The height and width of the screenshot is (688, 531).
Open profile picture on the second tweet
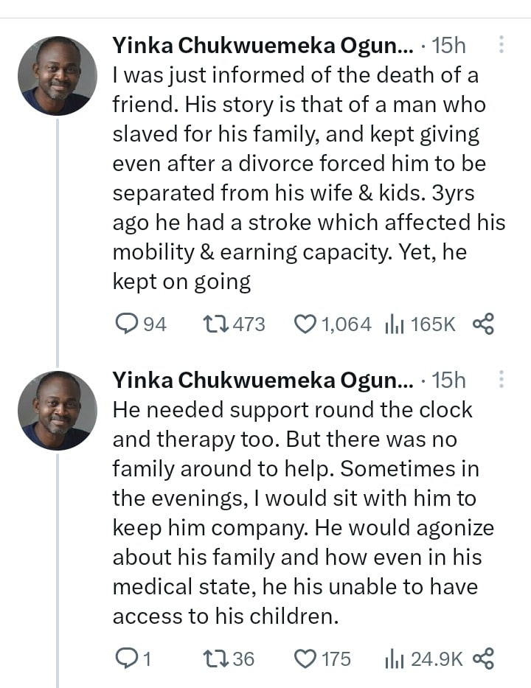point(58,411)
